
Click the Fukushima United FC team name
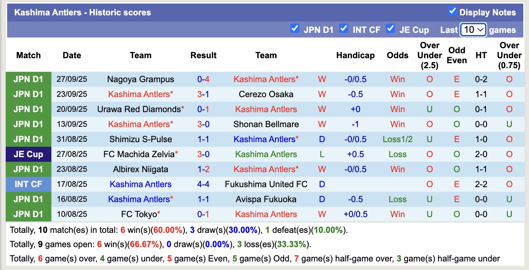point(266,184)
